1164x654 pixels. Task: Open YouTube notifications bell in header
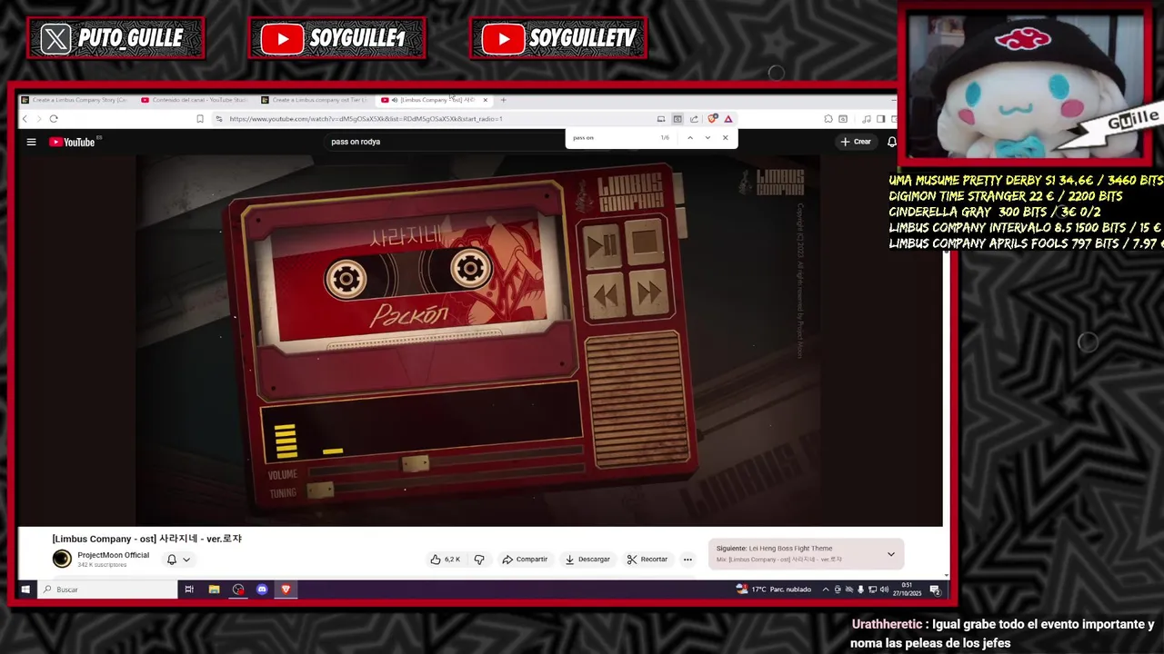pyautogui.click(x=892, y=142)
